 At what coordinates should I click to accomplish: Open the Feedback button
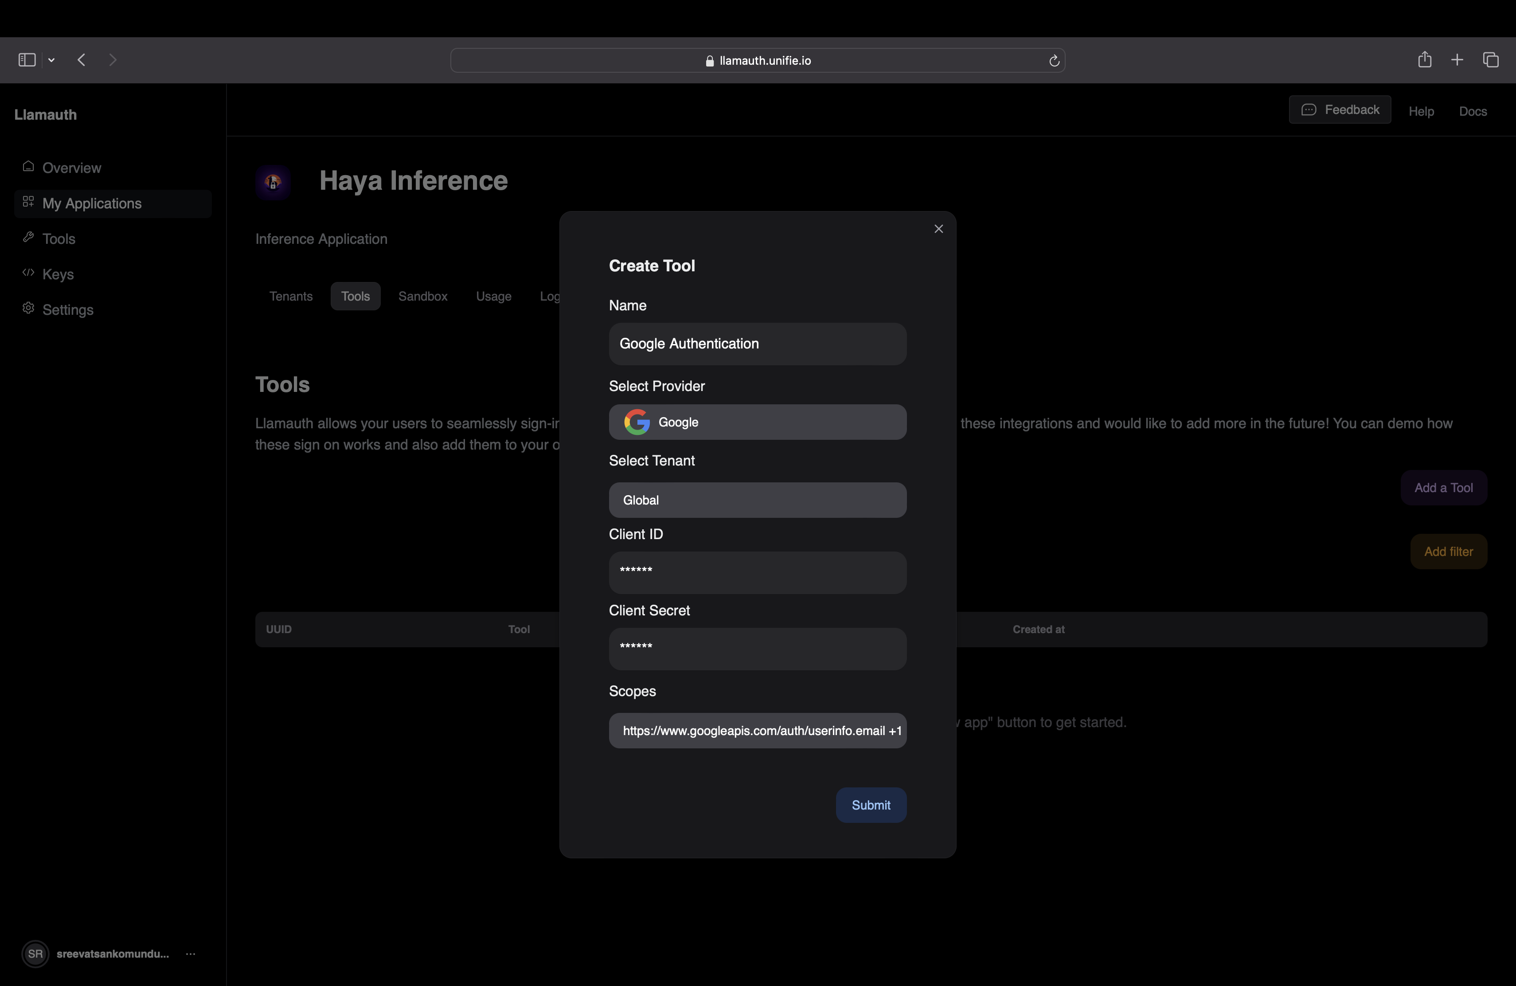[x=1340, y=110]
